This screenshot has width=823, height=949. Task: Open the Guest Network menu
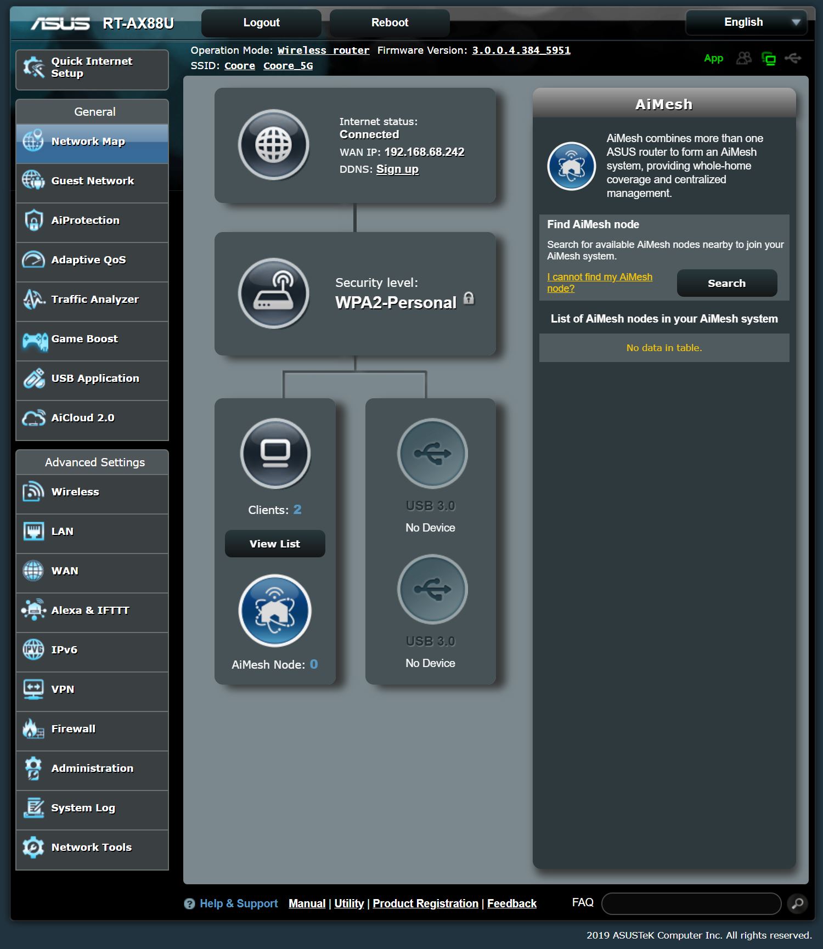pos(92,181)
